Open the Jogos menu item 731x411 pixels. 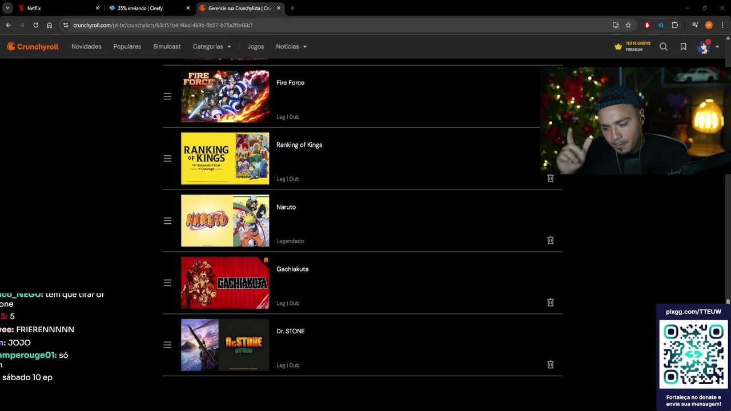coord(256,47)
